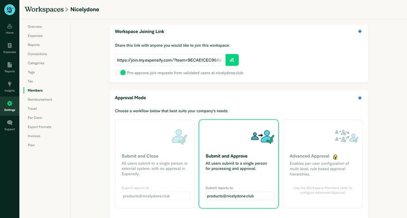The image size is (407, 218).
Task: Copy the workspace joining link with green button
Action: 232,60
